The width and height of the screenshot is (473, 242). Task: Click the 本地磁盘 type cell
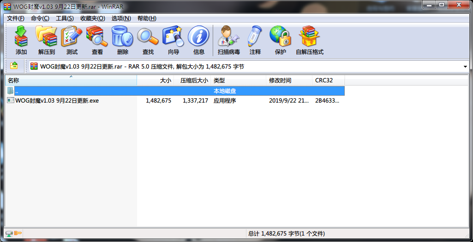[x=225, y=91]
